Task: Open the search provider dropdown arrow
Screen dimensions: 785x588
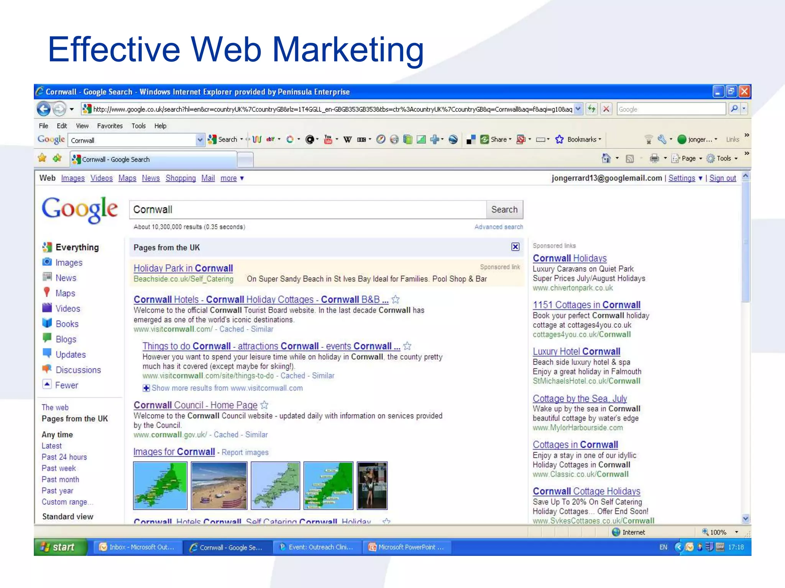Action: 744,109
